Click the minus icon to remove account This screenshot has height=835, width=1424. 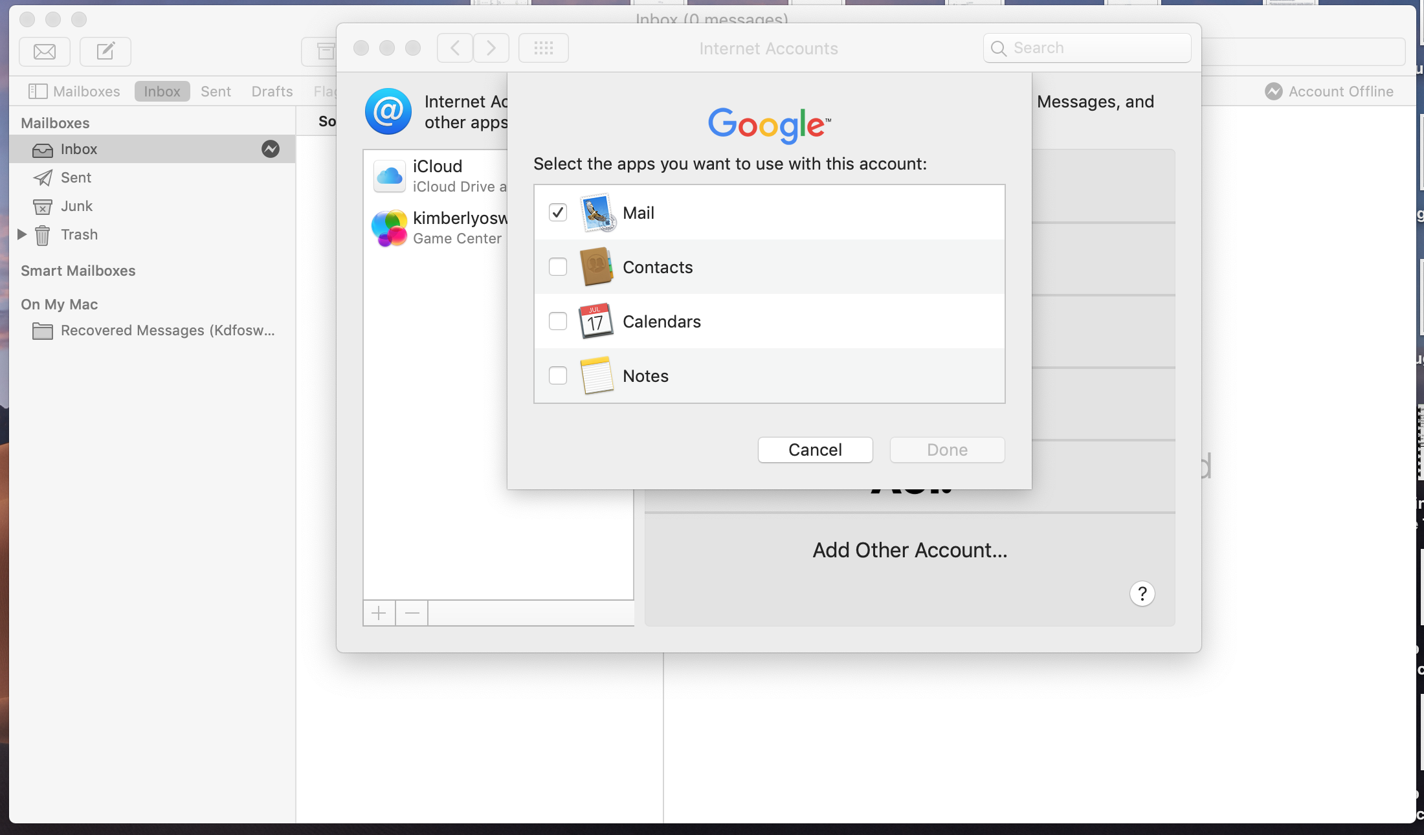click(412, 612)
